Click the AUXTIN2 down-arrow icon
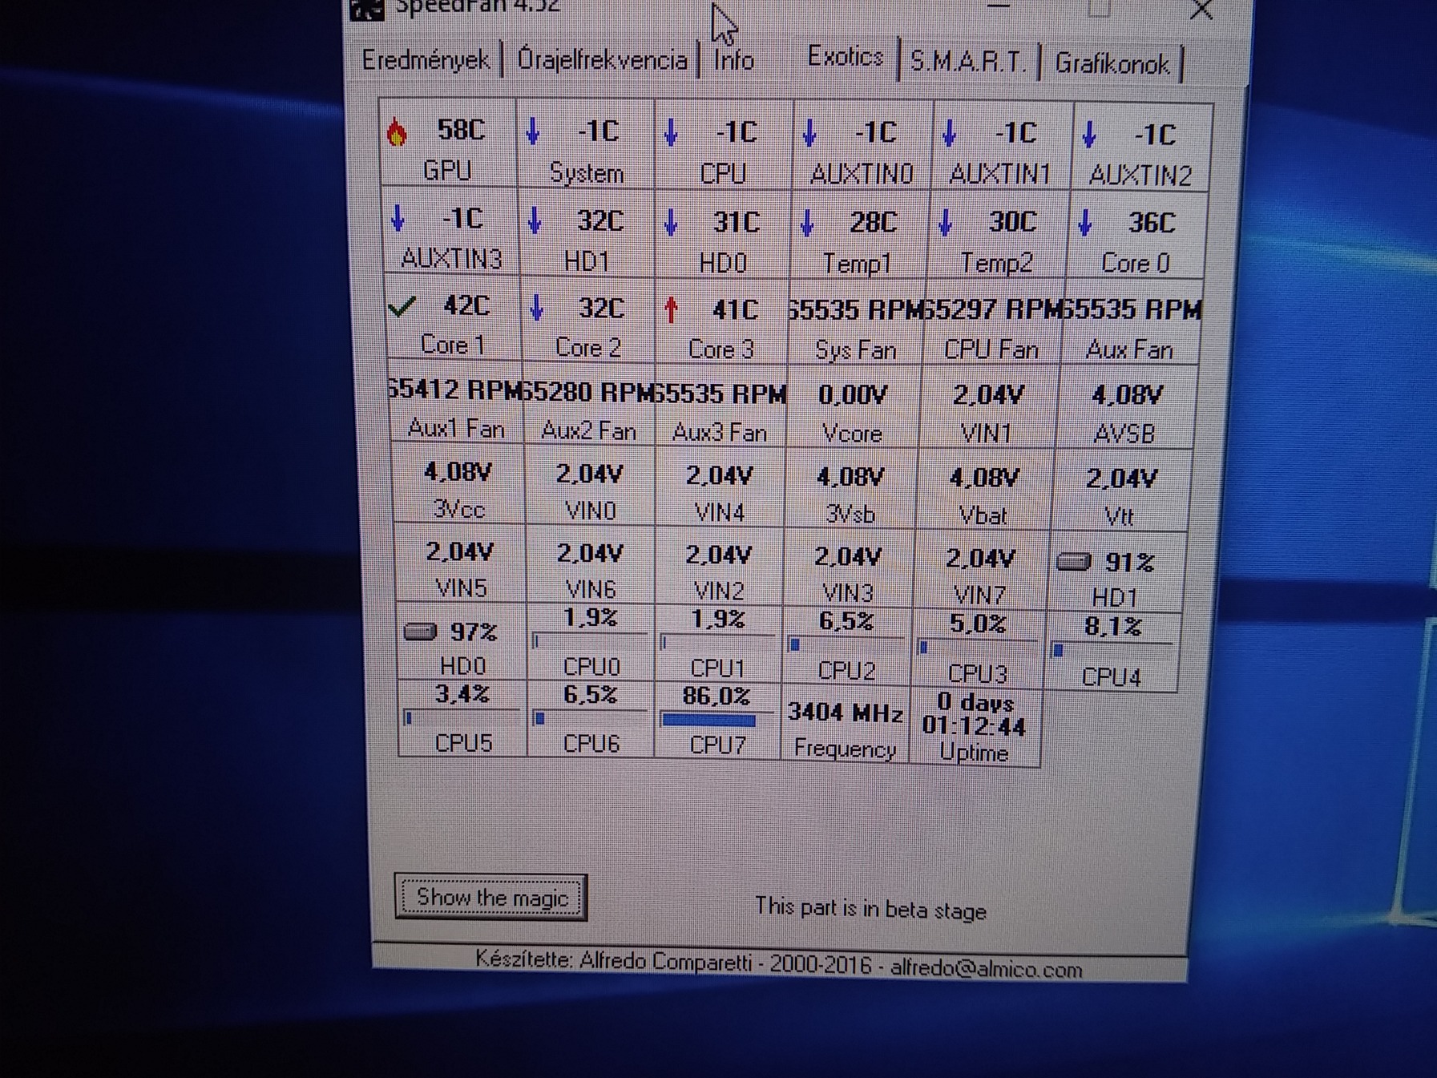 pos(1088,135)
